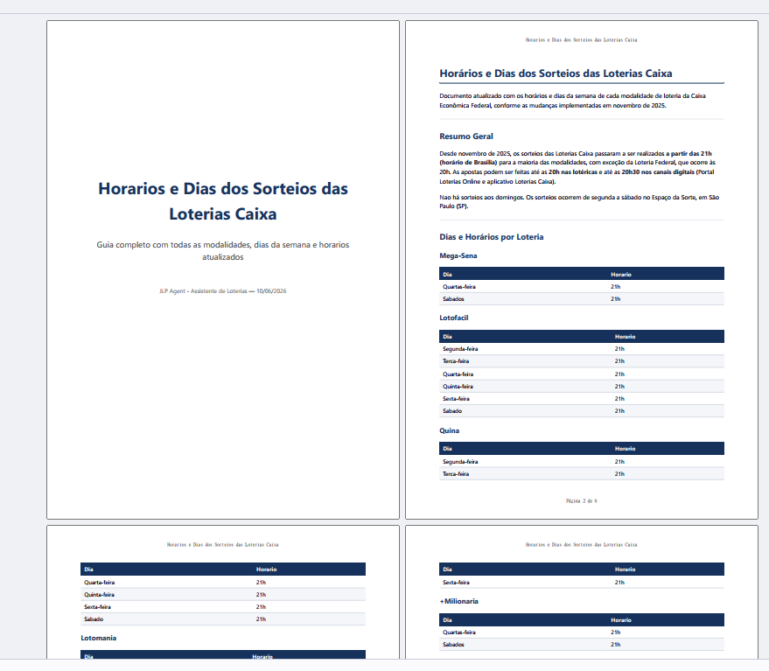Click the "Nao há sorteios aos domingos" paragraph
Image resolution: width=769 pixels, height=671 pixels.
click(579, 201)
